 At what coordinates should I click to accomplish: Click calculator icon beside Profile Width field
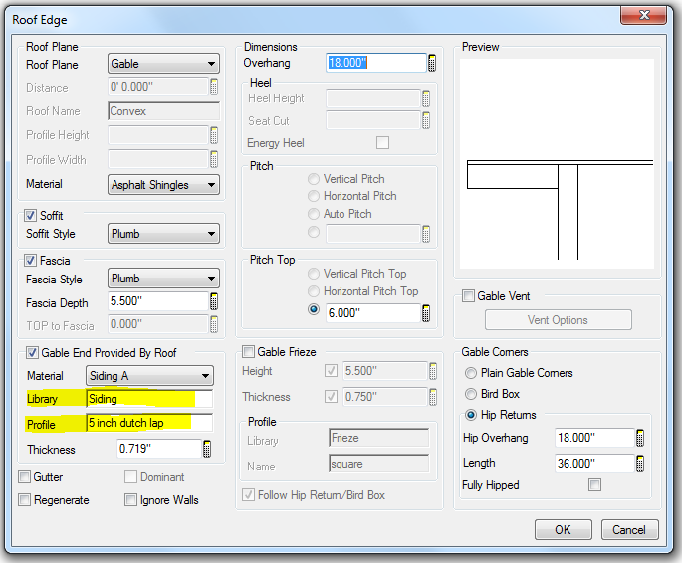coord(213,159)
